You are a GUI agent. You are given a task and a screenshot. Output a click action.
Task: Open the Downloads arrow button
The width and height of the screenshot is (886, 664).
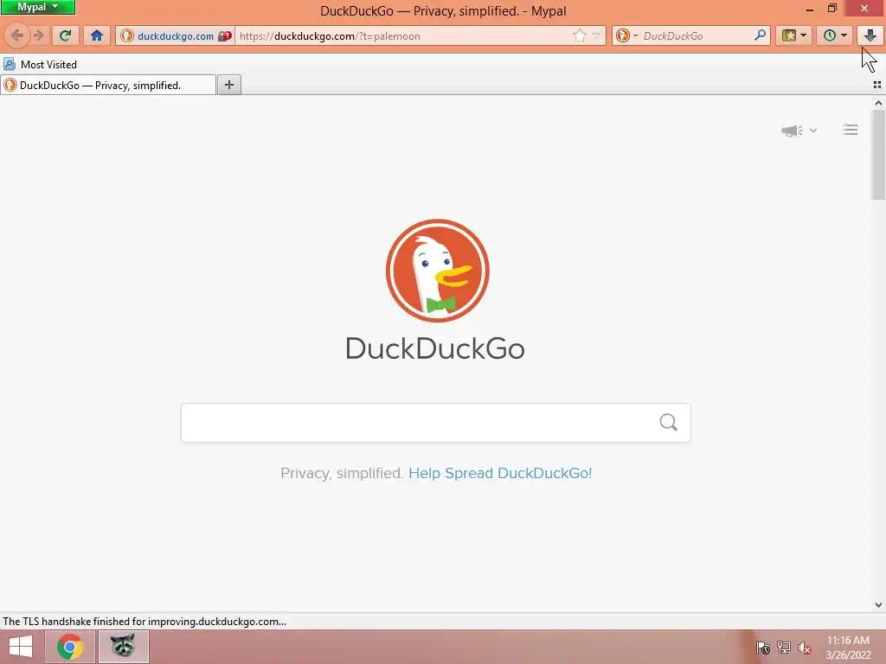[870, 35]
